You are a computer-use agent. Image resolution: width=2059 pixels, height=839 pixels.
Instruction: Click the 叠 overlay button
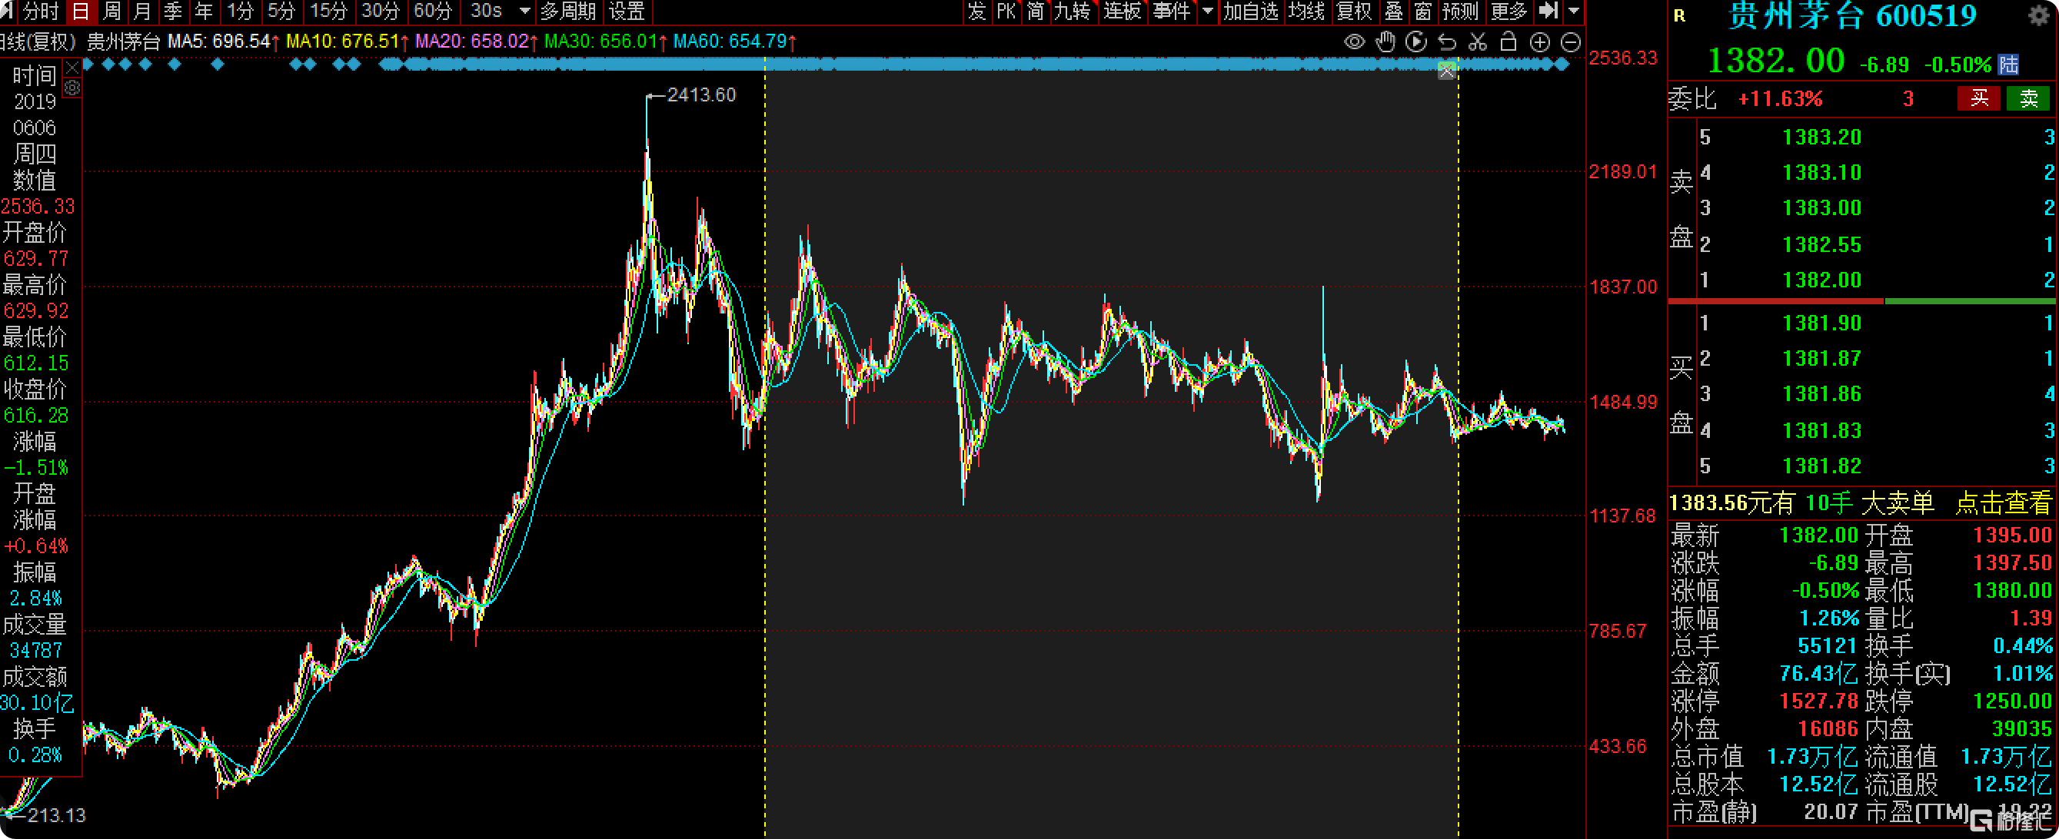tap(1394, 12)
